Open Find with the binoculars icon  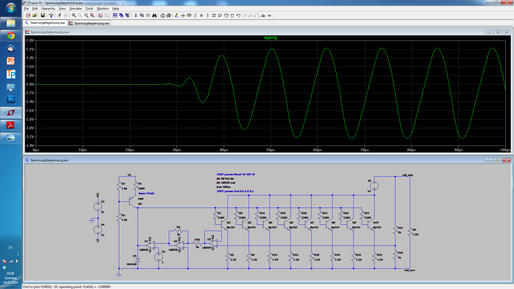coord(154,16)
